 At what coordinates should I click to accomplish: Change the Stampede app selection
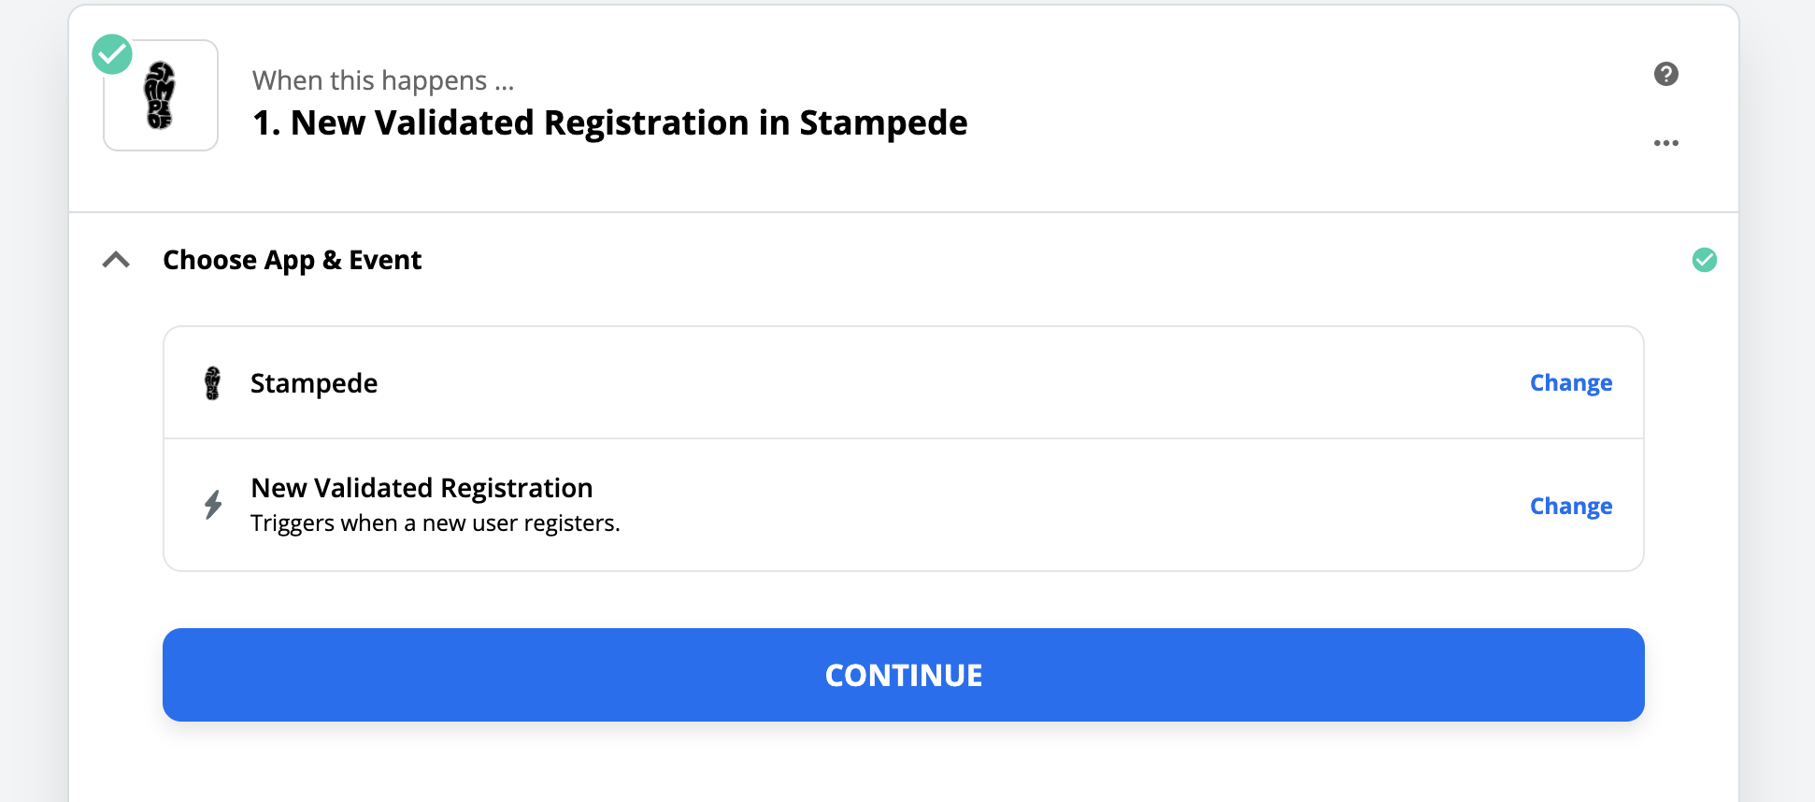(x=1570, y=383)
